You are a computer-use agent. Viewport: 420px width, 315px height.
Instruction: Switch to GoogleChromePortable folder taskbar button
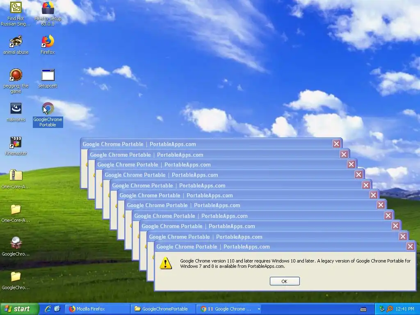[163, 309]
